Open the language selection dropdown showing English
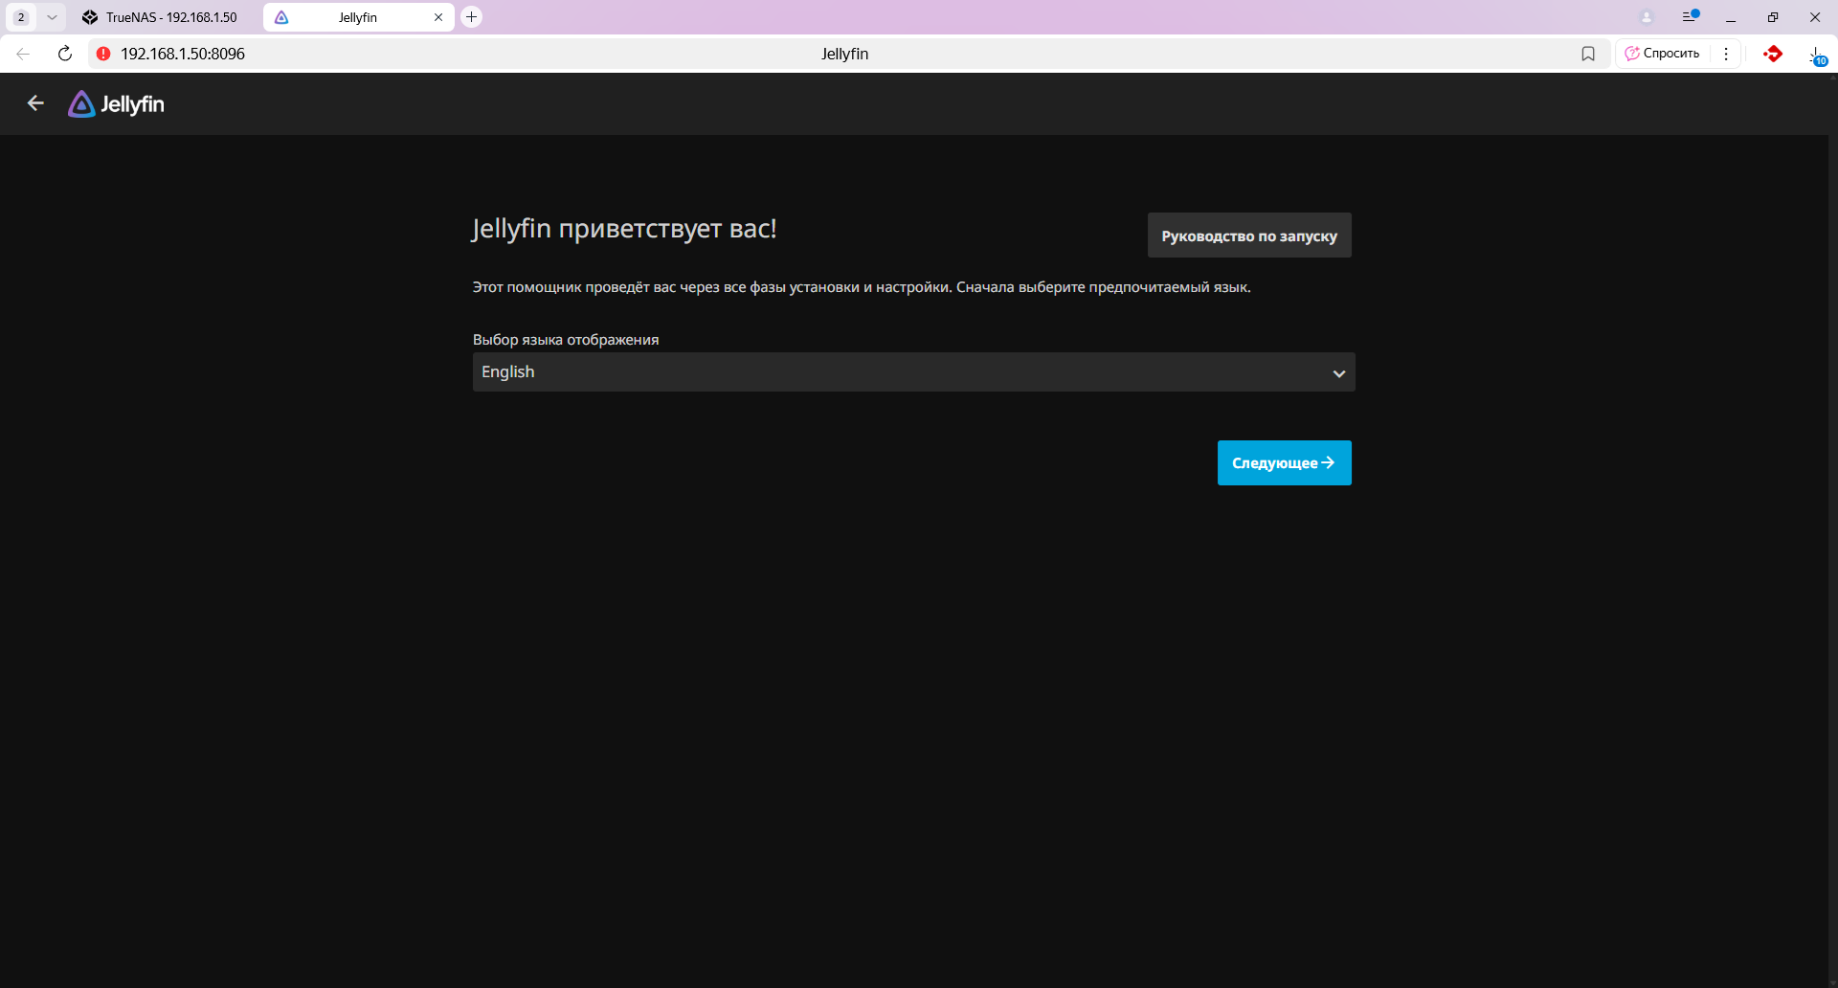Viewport: 1838px width, 988px height. (x=913, y=372)
